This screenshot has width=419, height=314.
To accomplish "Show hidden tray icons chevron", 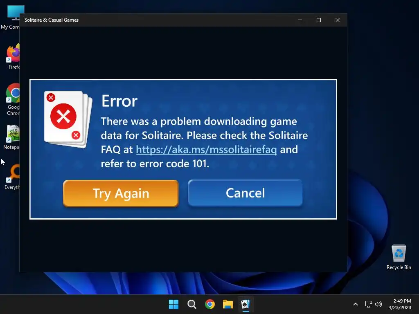I will (356, 304).
